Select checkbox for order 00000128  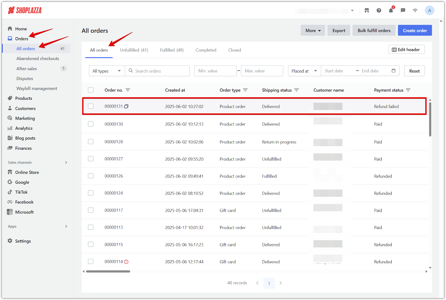91,142
